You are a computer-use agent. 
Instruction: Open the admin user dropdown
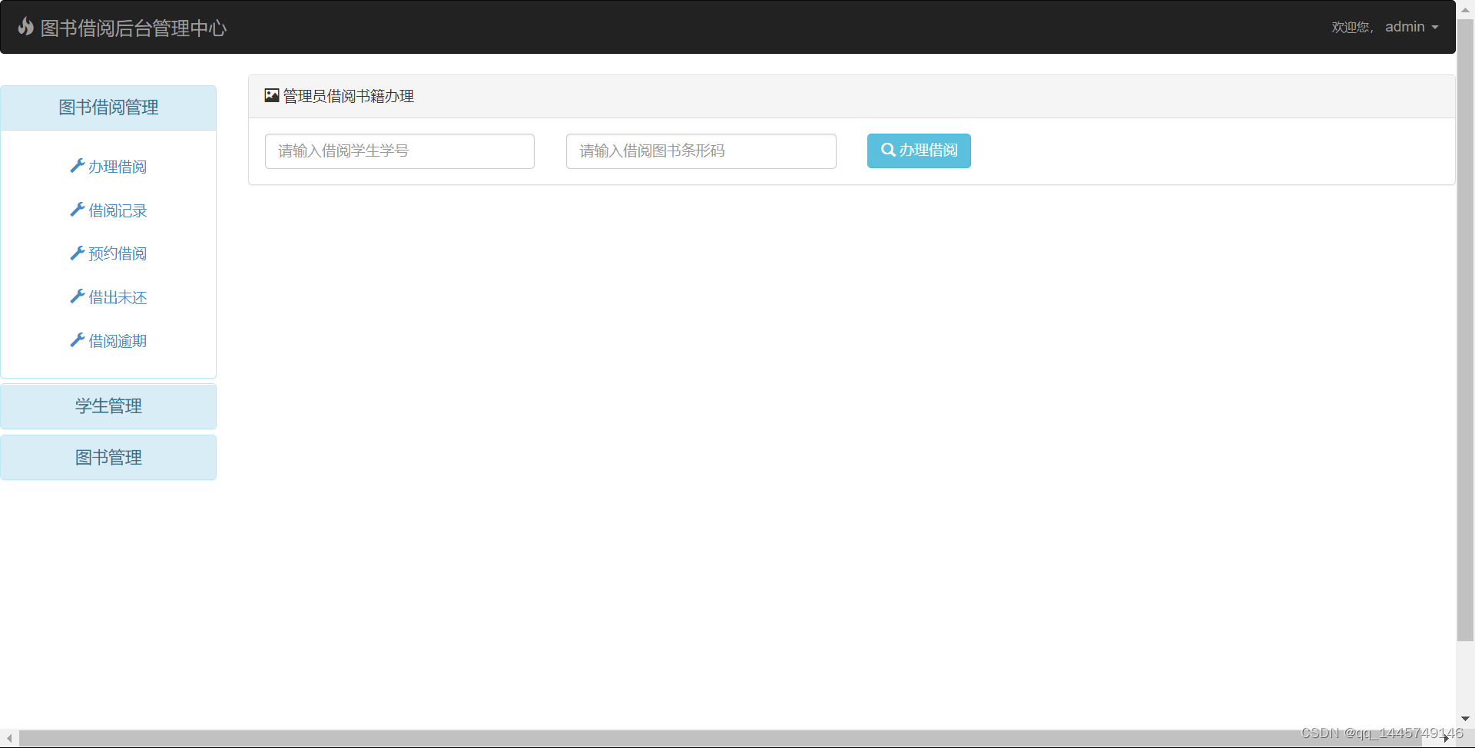coord(1412,27)
